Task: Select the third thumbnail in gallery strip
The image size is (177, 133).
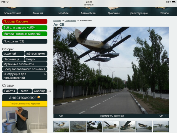Action: 94,126
